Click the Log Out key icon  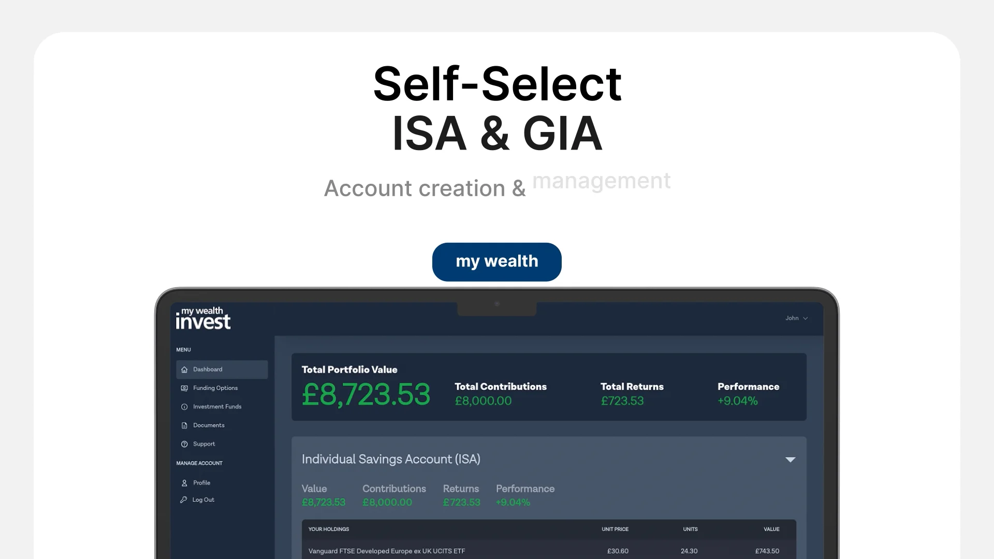(x=183, y=500)
